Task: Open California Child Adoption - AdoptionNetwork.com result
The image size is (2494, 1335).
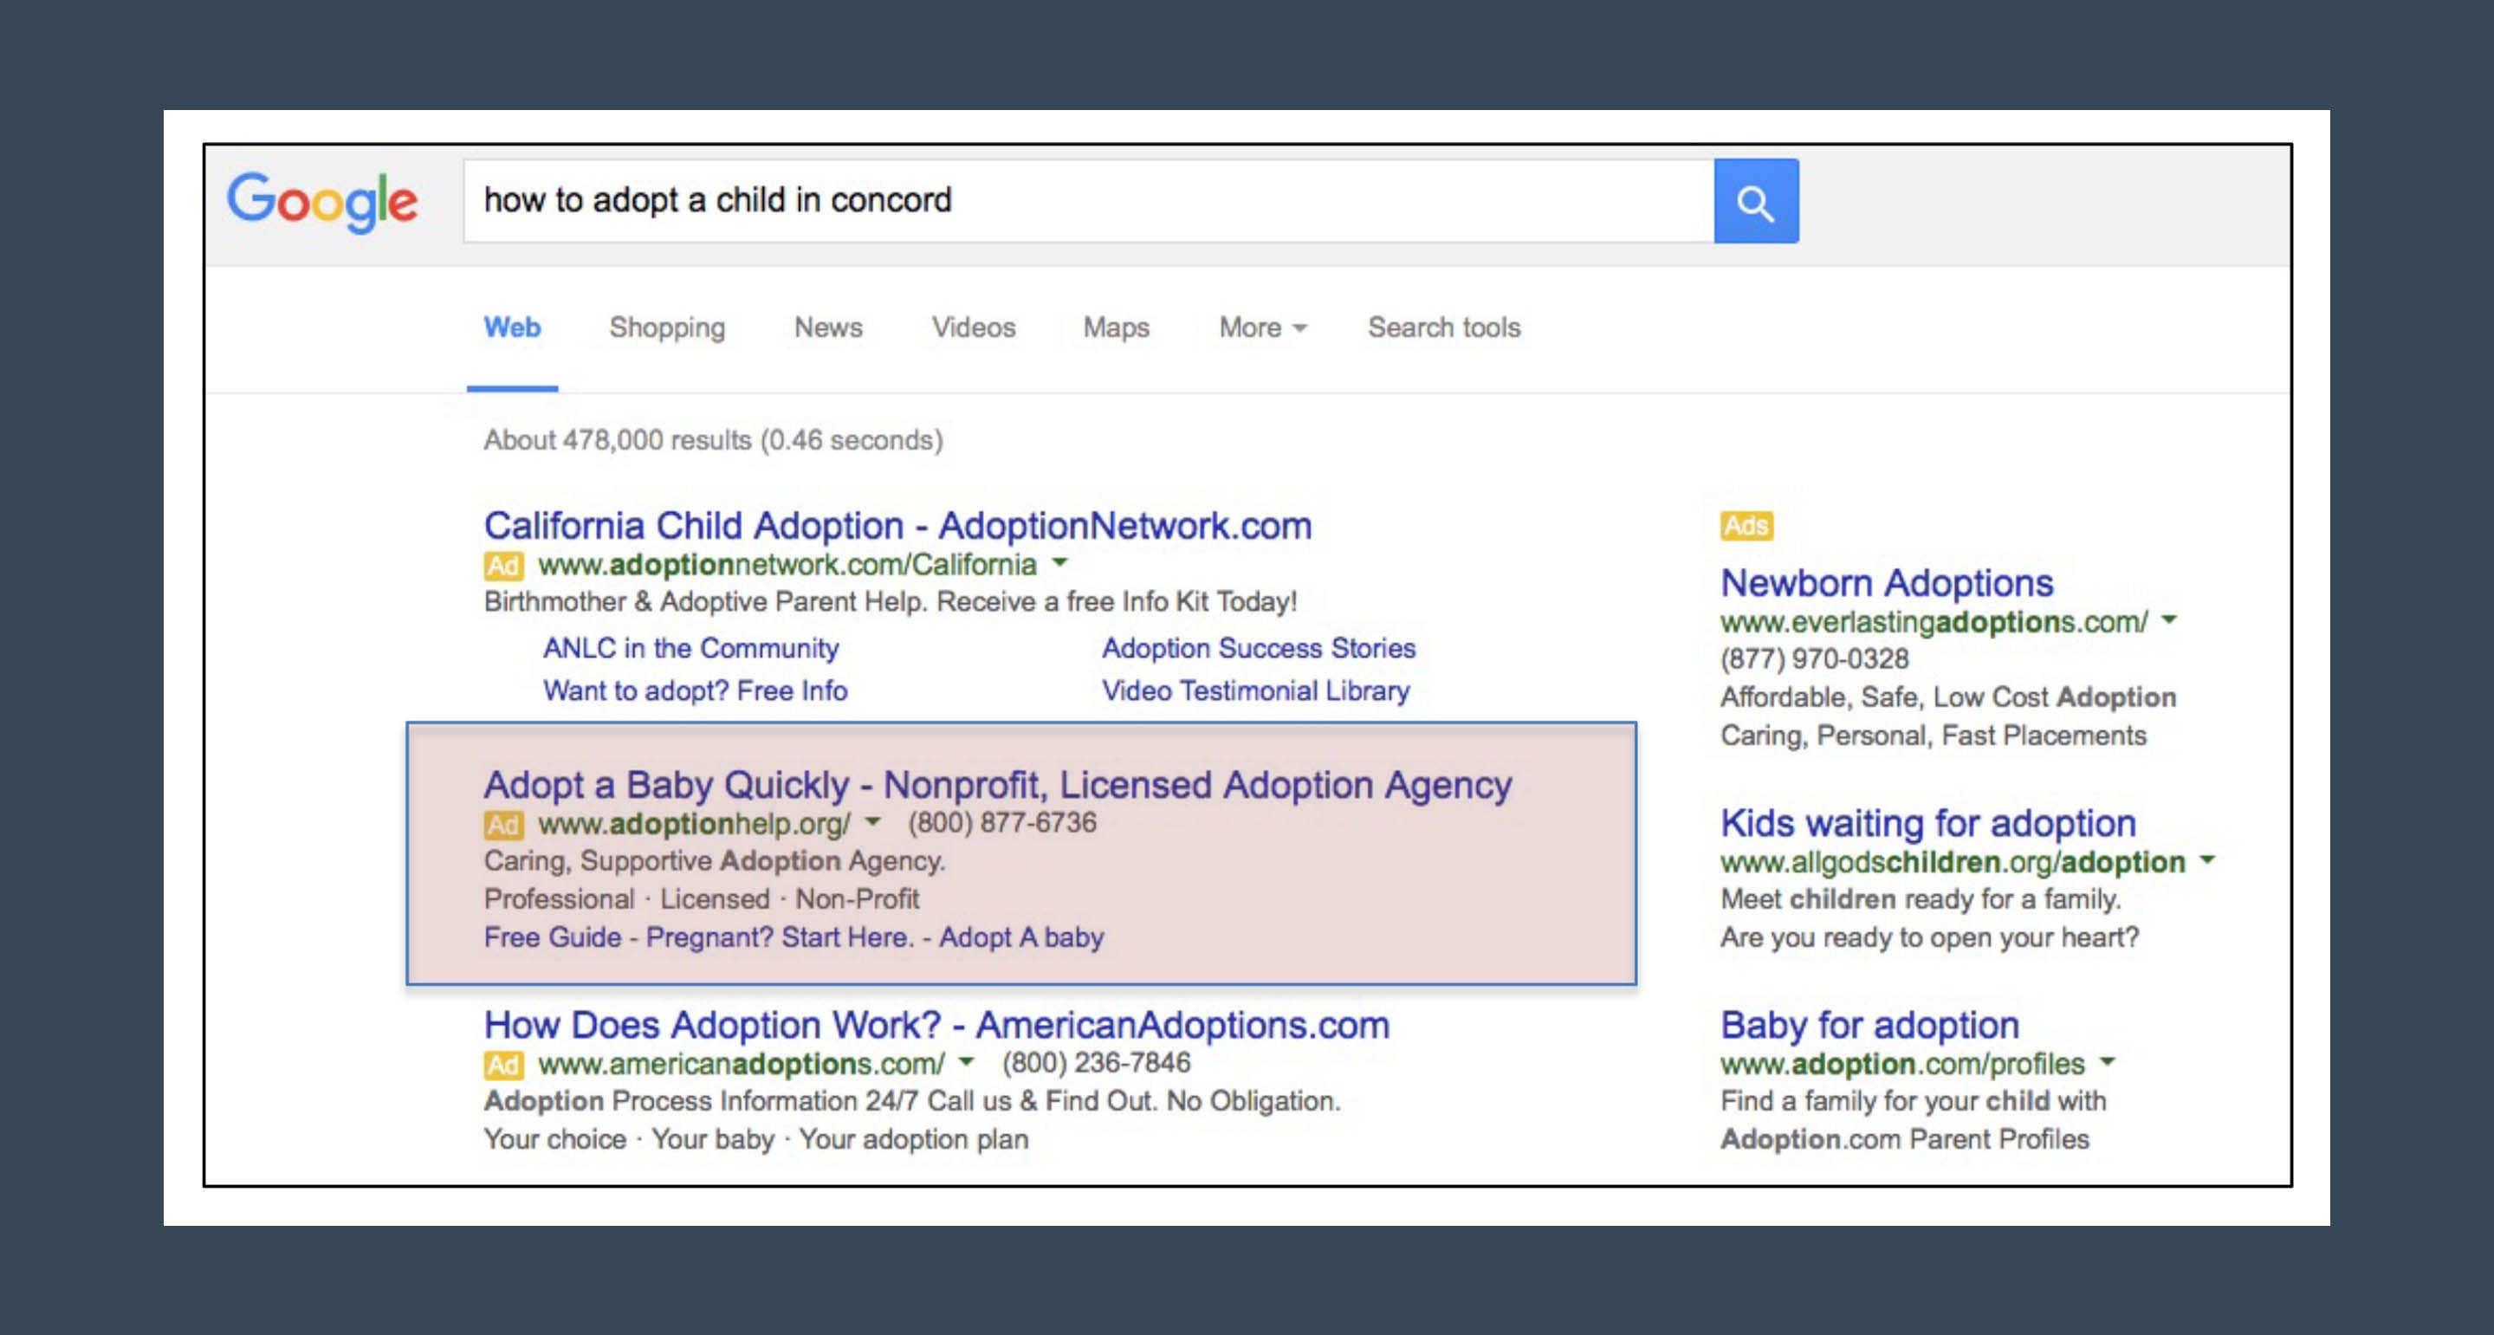Action: click(x=897, y=526)
